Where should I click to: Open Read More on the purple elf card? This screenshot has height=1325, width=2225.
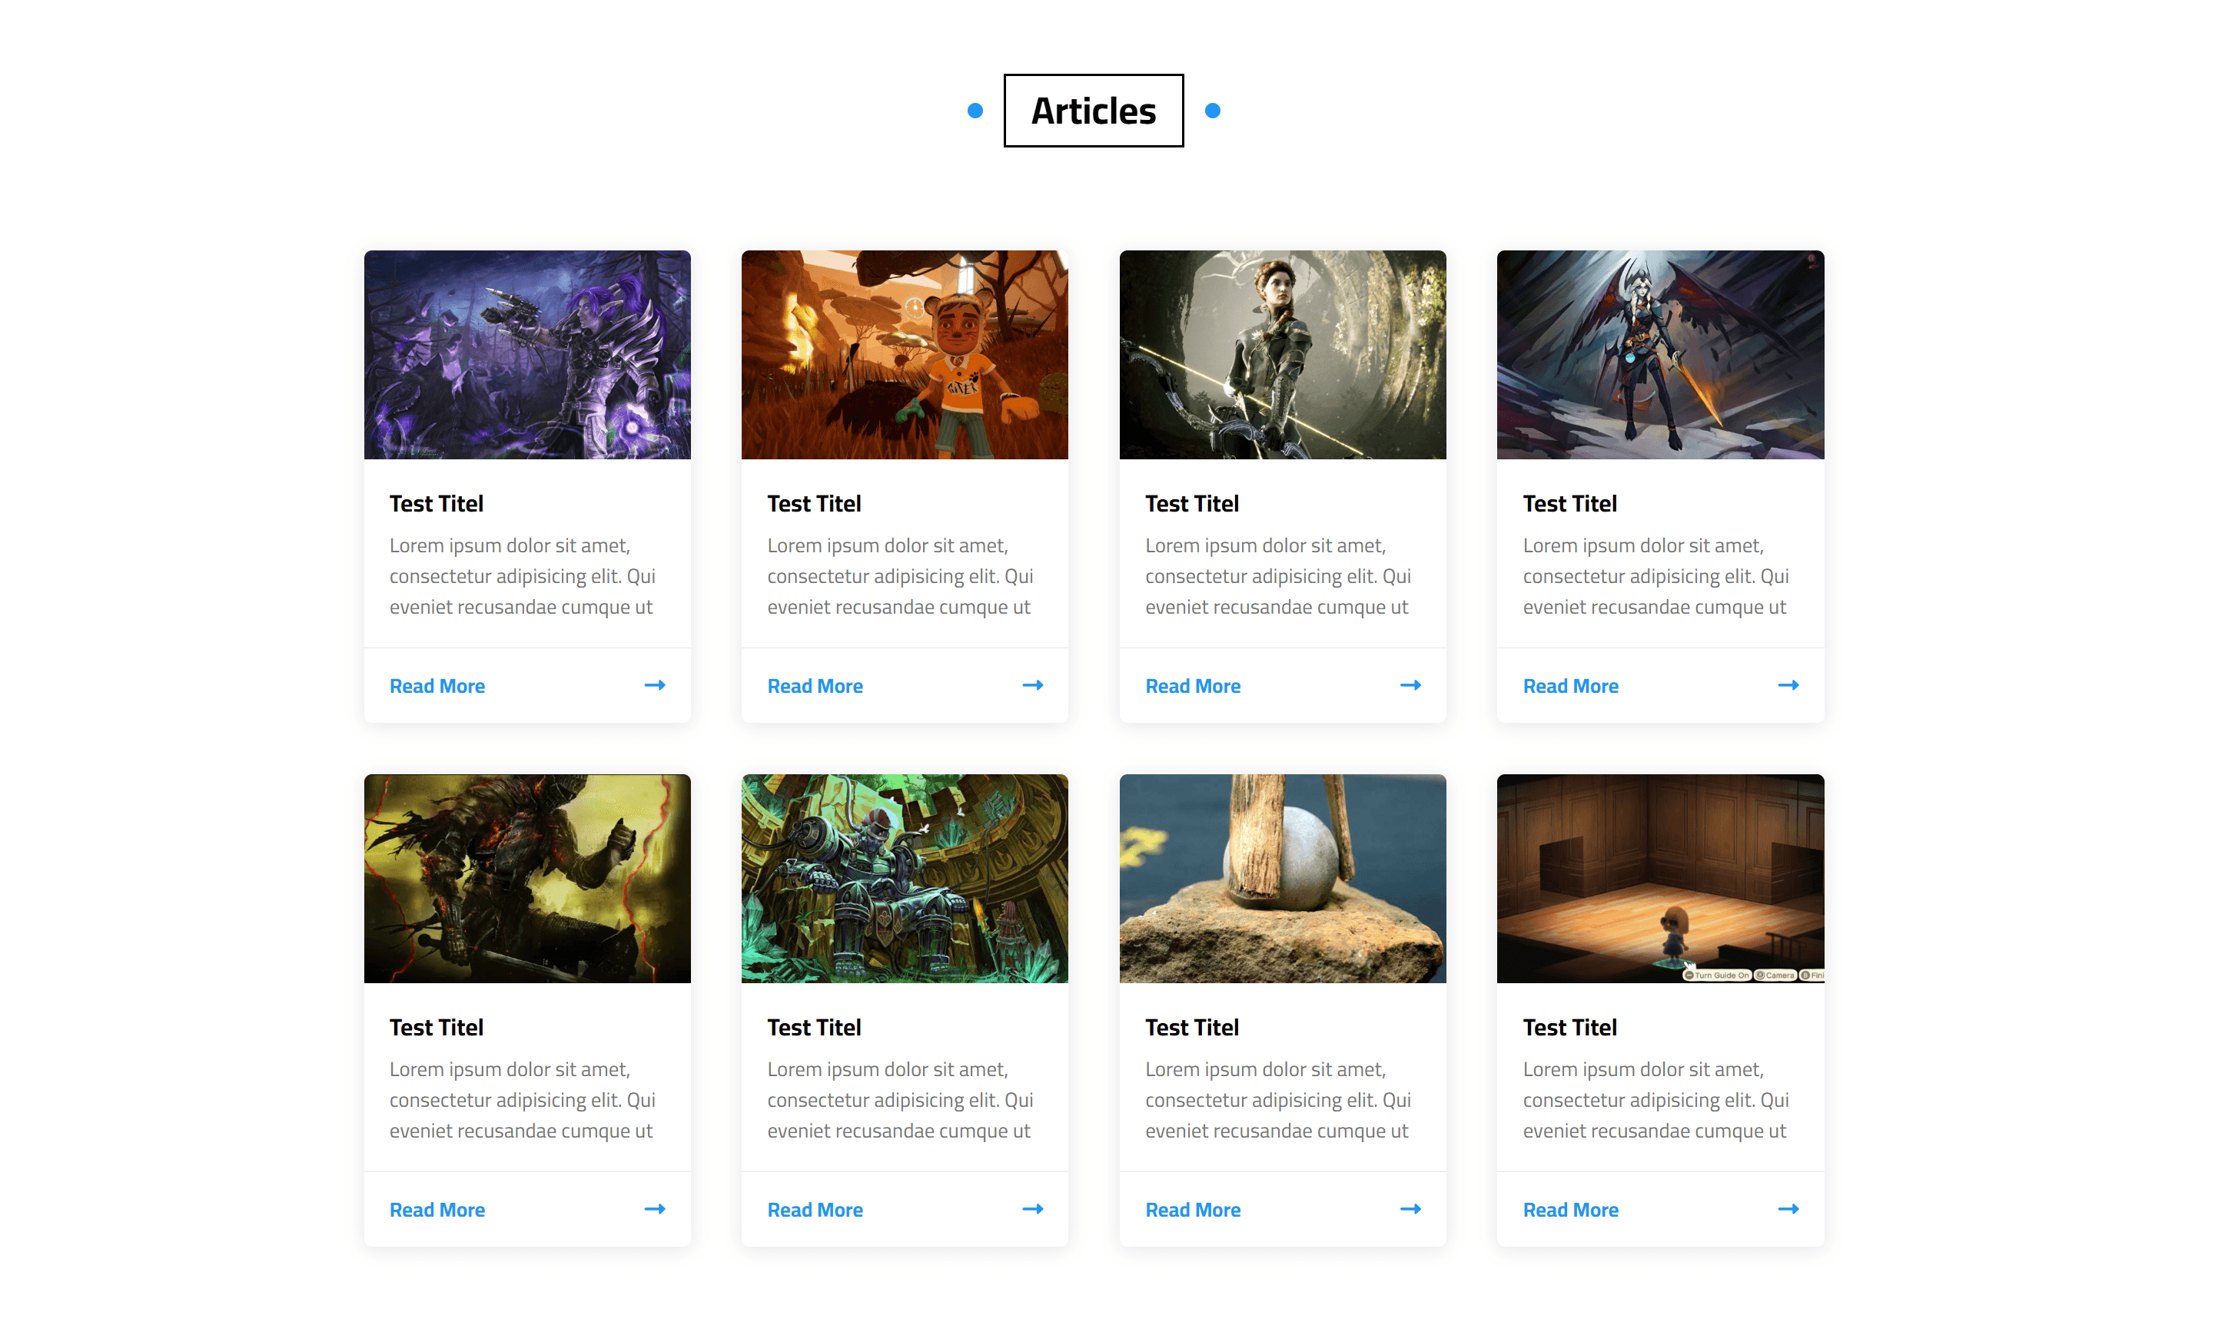pyautogui.click(x=437, y=686)
